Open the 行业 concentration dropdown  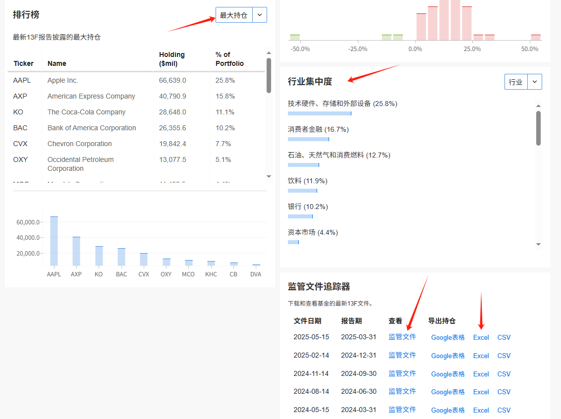516,82
